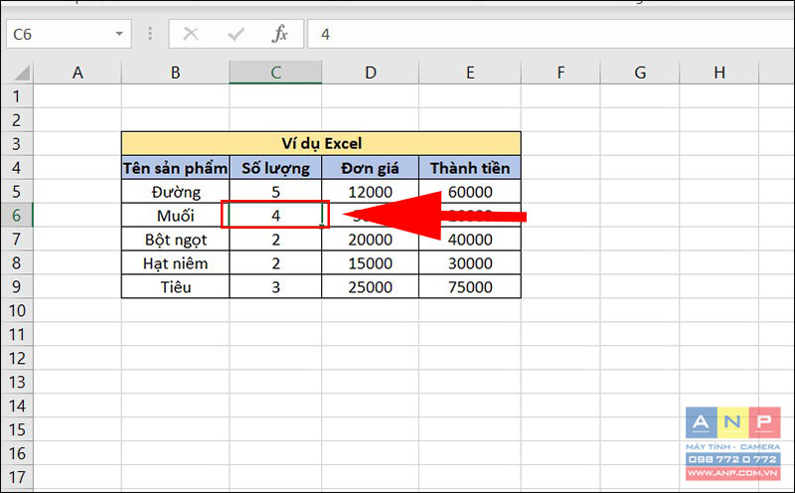The image size is (795, 493).
Task: Select row 17 header
Action: [x=17, y=477]
